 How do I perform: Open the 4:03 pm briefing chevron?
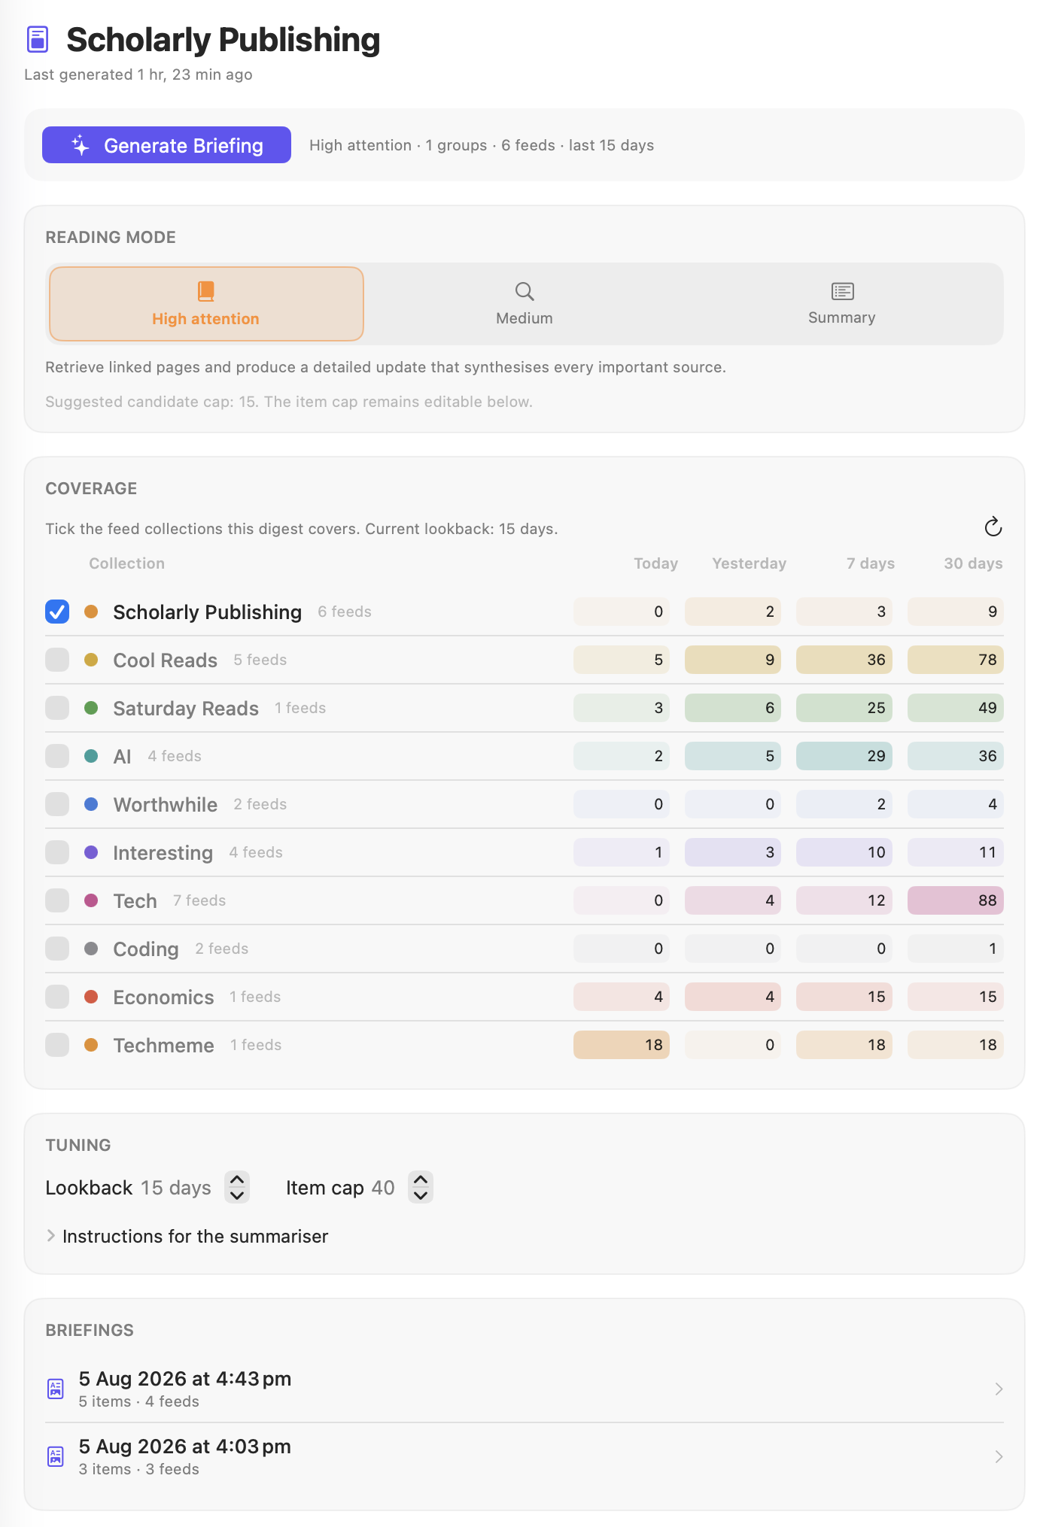coord(999,1456)
